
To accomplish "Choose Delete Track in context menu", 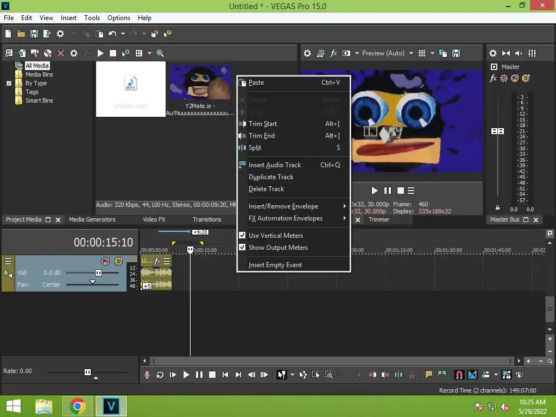I will [294, 189].
